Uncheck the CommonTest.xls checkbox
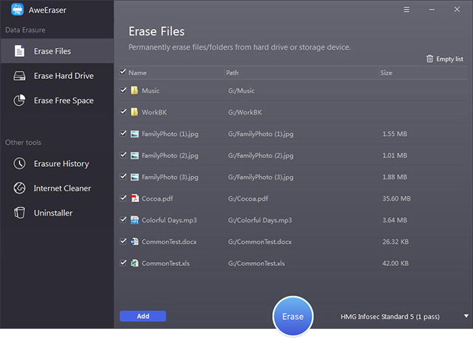473x339 pixels. (123, 262)
